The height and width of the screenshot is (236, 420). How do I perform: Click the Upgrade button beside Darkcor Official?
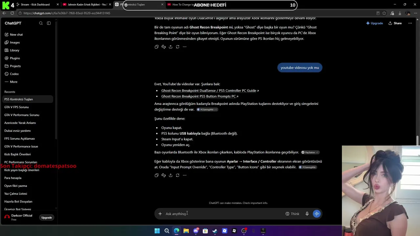click(x=47, y=218)
